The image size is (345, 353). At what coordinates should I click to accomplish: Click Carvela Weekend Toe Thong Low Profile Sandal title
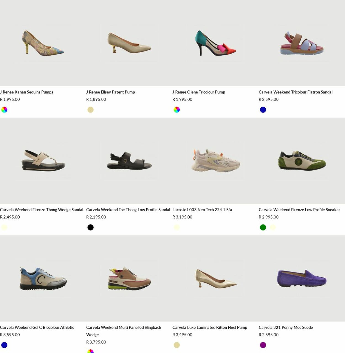[128, 210]
